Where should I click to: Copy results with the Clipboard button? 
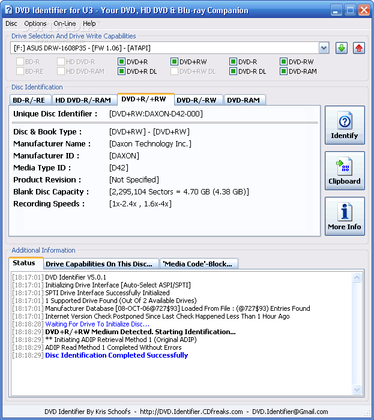[345, 170]
